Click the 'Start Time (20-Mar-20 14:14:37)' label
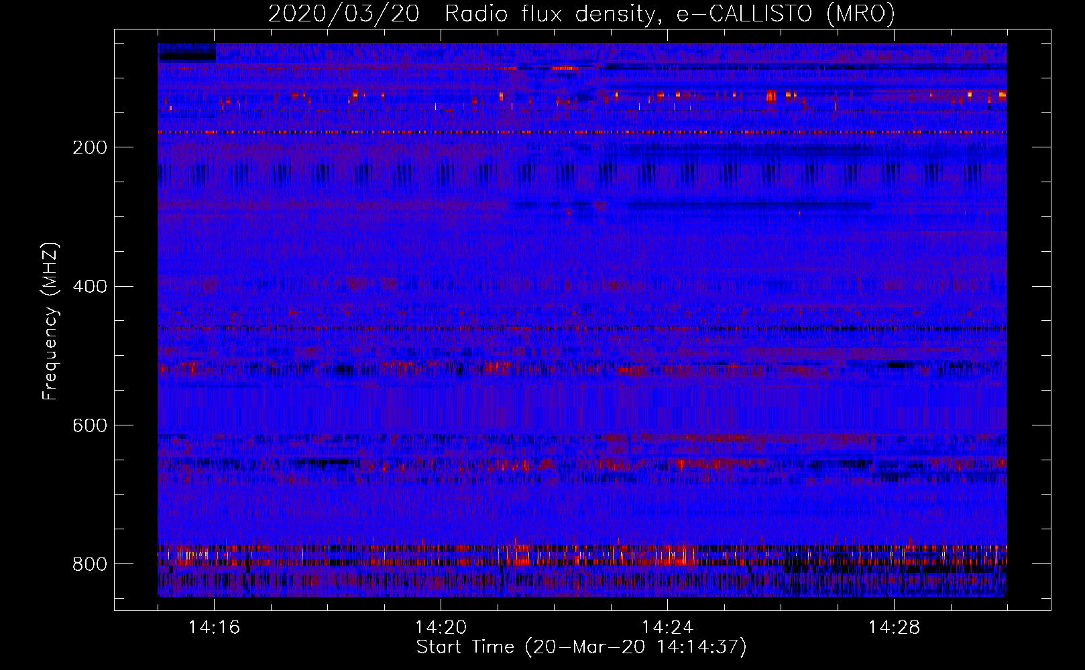Viewport: 1085px width, 670px height. click(581, 647)
